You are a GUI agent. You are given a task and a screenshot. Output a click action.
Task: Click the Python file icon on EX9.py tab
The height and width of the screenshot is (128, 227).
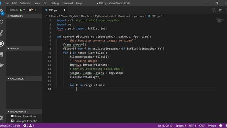(46, 10)
